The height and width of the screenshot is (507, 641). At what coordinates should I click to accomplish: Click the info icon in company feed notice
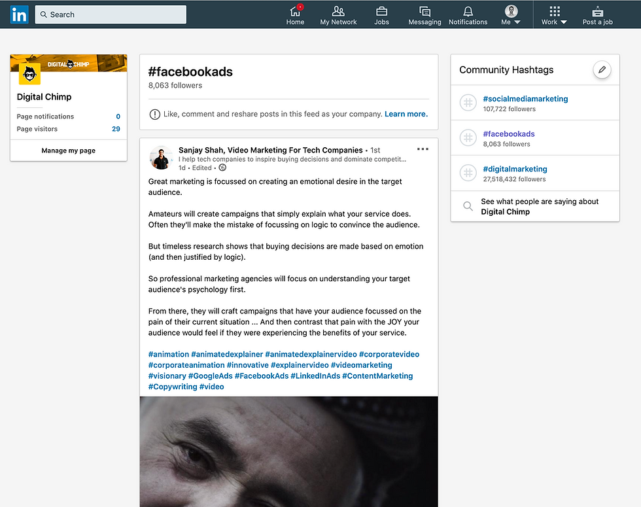tap(154, 114)
